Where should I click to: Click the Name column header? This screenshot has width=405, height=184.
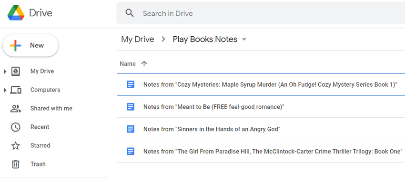[x=128, y=64]
